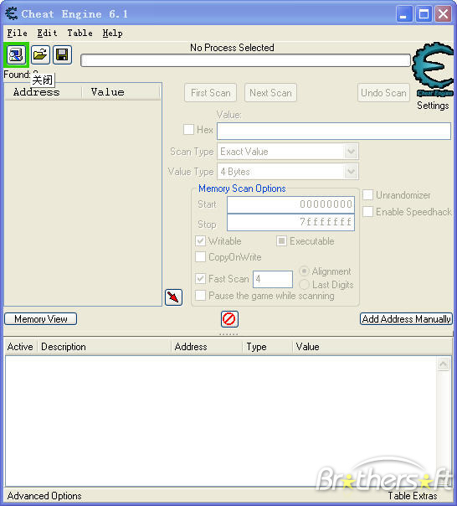Image resolution: width=457 pixels, height=506 pixels.
Task: Toggle the Hex checkbox
Action: (x=188, y=129)
